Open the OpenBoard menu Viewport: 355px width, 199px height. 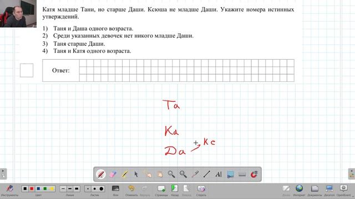[343, 190]
